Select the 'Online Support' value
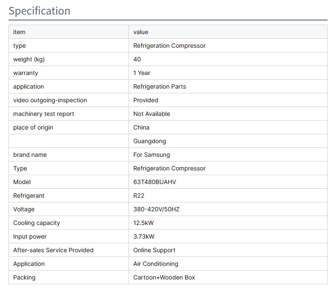 click(x=154, y=250)
